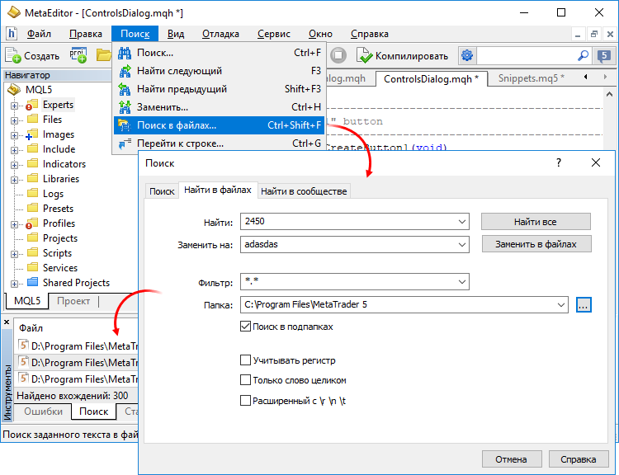
Task: Open the Файл menu
Action: pyautogui.click(x=39, y=34)
